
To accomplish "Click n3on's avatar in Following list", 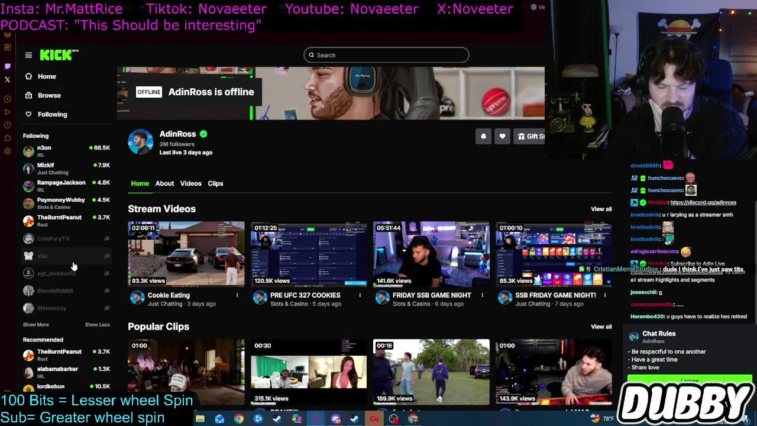I will [28, 151].
